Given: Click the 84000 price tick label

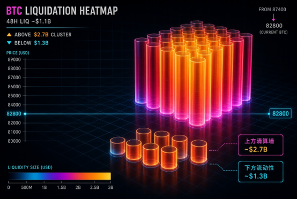Looking at the screenshot, I should [x=14, y=105].
